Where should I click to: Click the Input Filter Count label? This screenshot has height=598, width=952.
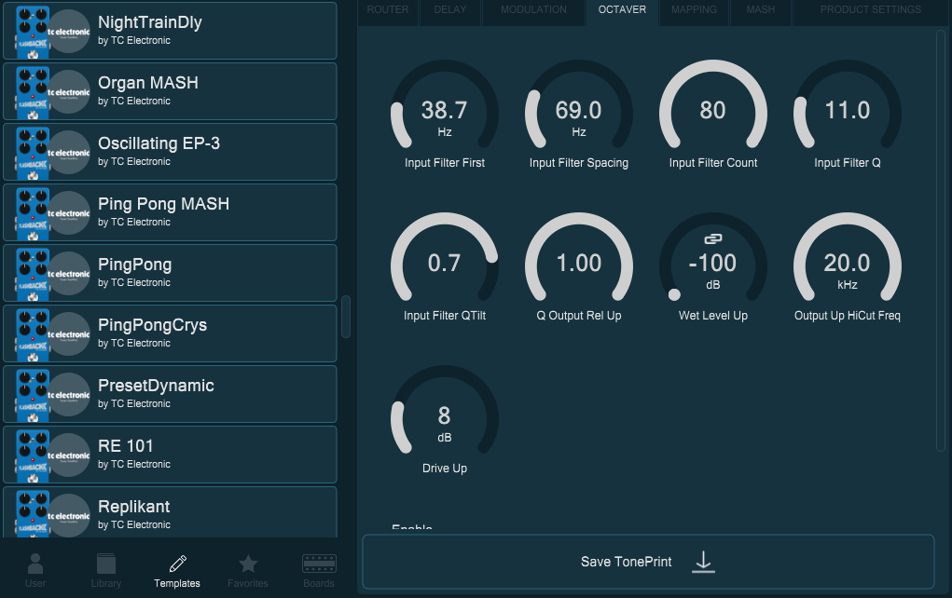(x=712, y=162)
